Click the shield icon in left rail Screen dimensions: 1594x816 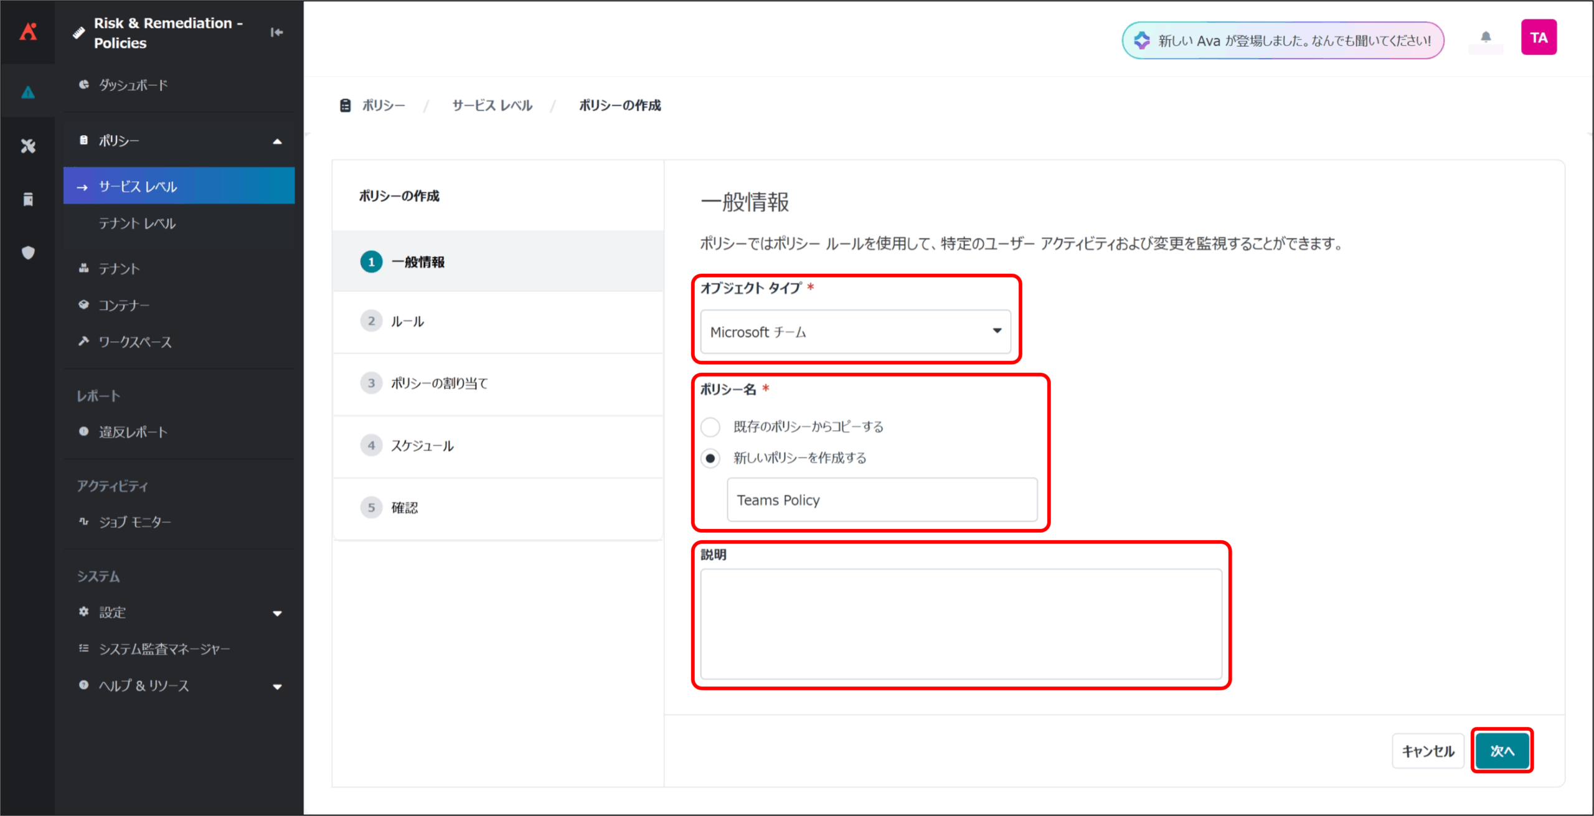click(x=28, y=253)
